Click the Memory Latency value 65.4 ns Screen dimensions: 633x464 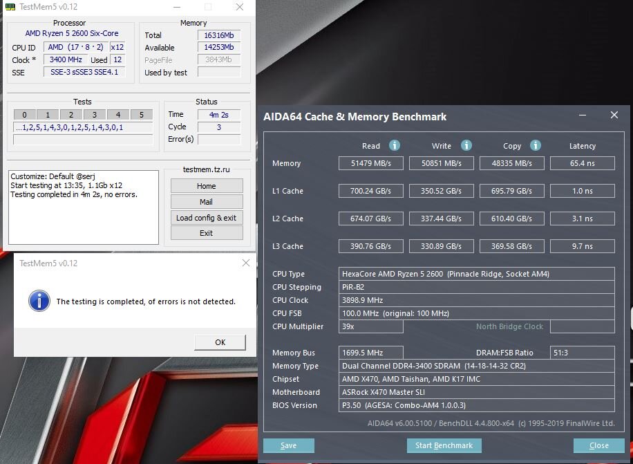[582, 163]
